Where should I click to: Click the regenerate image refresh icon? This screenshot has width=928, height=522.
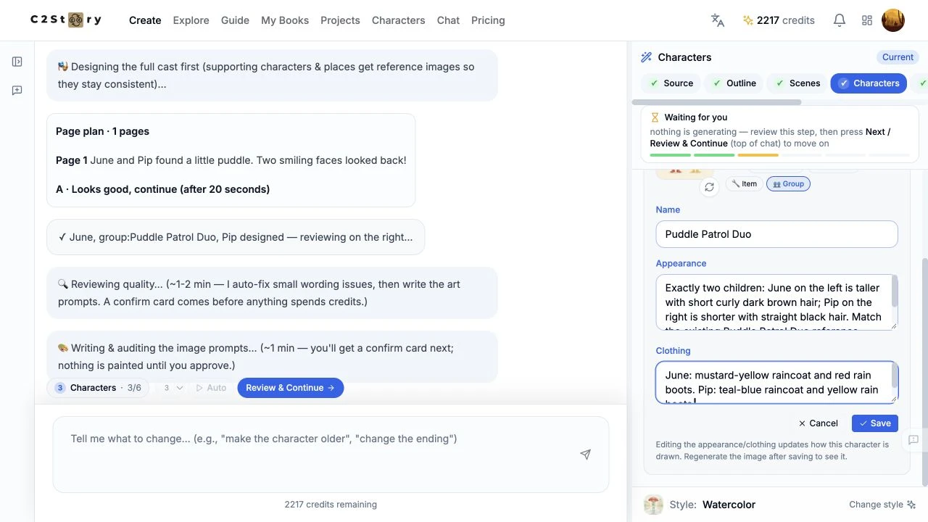pos(709,187)
